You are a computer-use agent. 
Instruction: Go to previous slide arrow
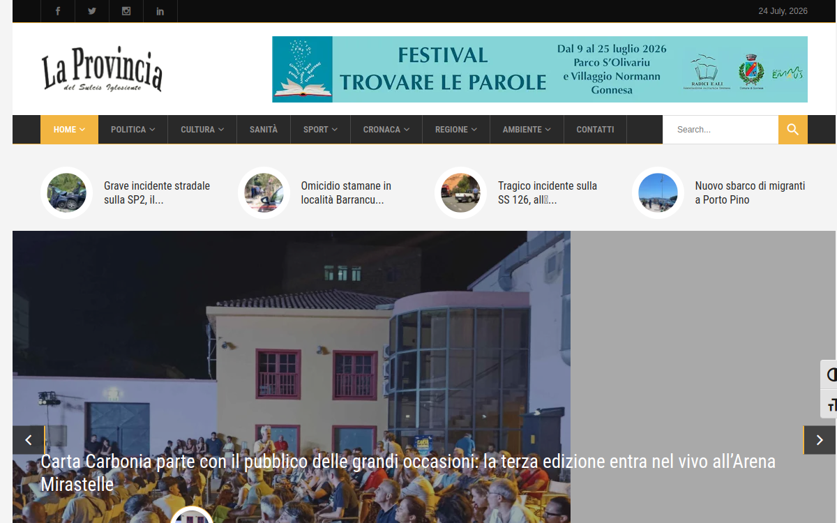pos(29,440)
